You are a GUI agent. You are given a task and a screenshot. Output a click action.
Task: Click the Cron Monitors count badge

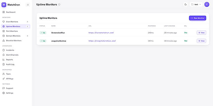pyautogui.click(x=28, y=22)
